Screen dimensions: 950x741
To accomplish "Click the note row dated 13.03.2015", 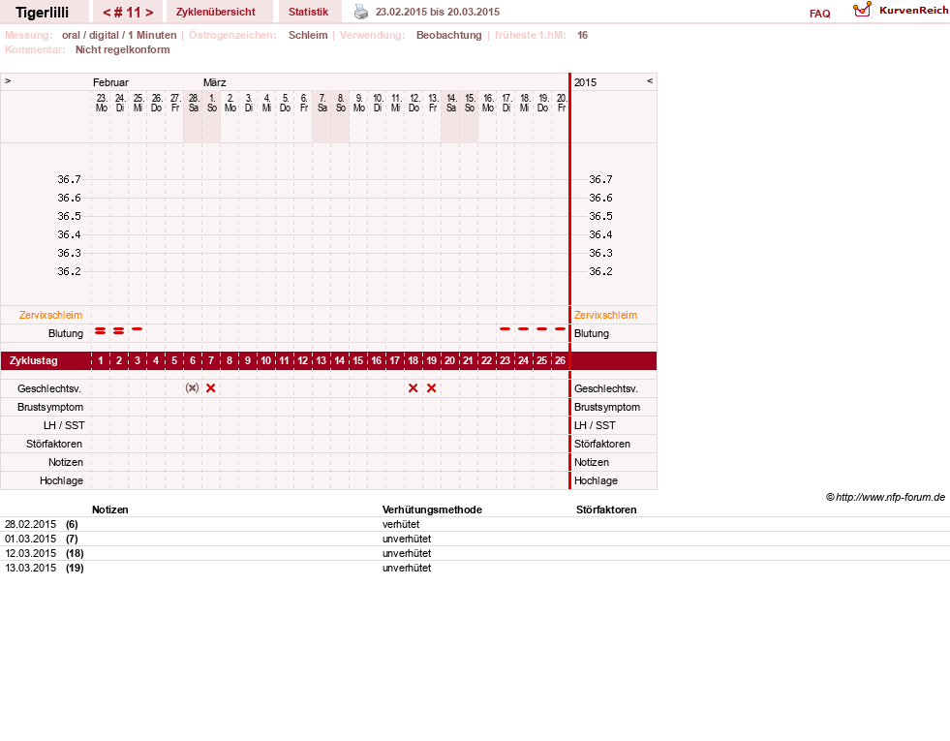I will tap(475, 569).
